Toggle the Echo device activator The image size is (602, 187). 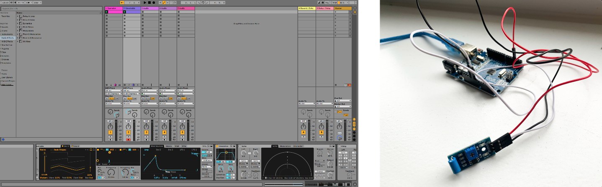point(241,146)
